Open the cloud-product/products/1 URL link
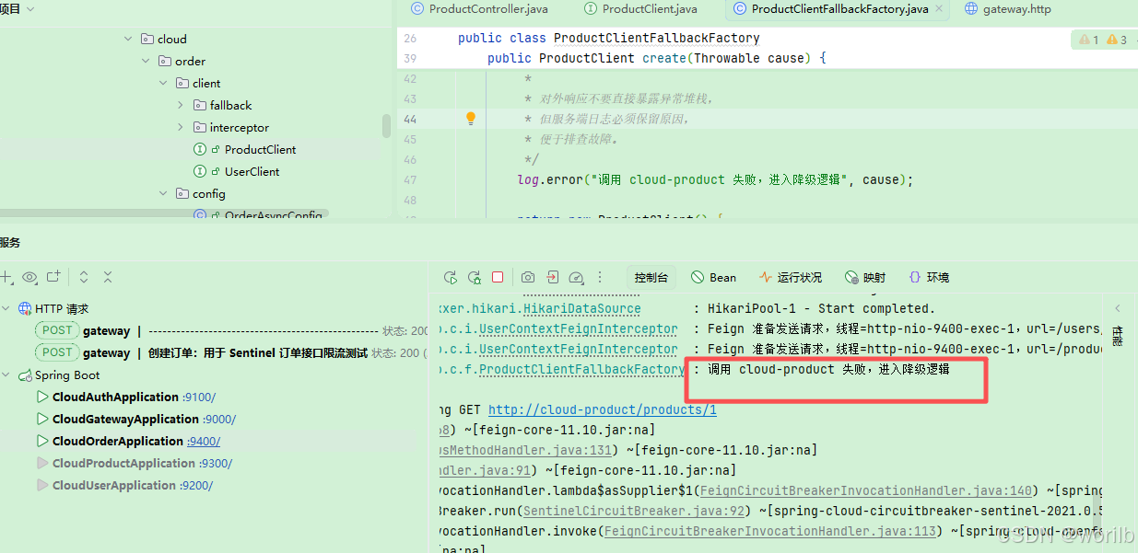Image resolution: width=1138 pixels, height=553 pixels. pyautogui.click(x=603, y=410)
